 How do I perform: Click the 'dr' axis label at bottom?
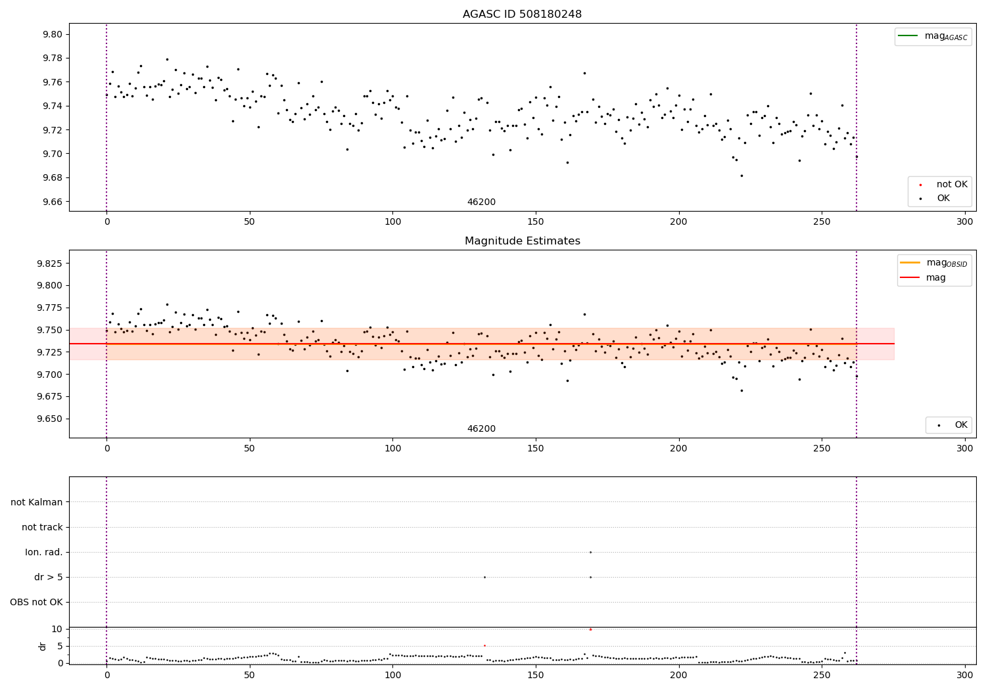tap(43, 646)
